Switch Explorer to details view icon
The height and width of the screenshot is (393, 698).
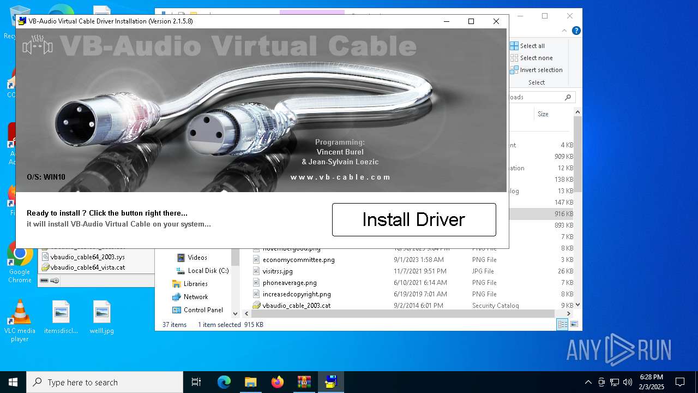pyautogui.click(x=562, y=324)
